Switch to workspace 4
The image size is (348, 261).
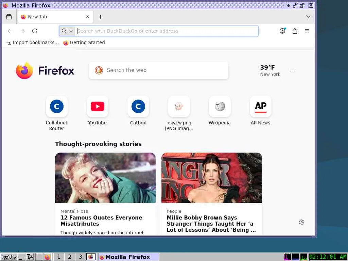pos(91,257)
